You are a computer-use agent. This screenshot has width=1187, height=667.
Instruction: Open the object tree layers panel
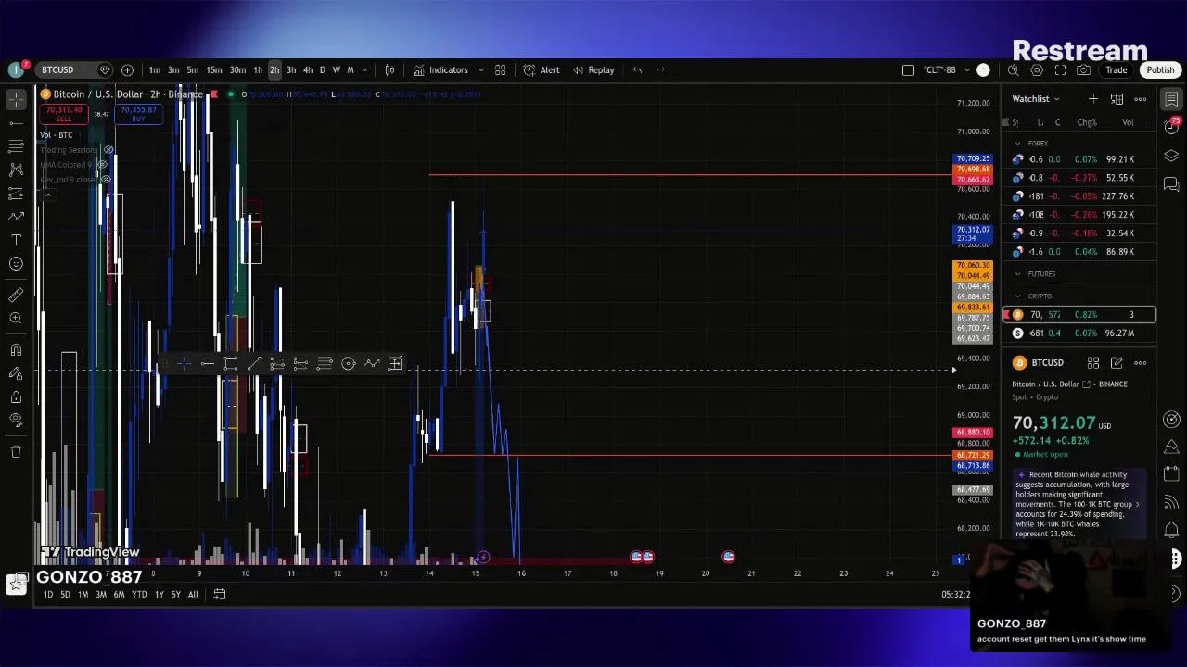click(1172, 156)
